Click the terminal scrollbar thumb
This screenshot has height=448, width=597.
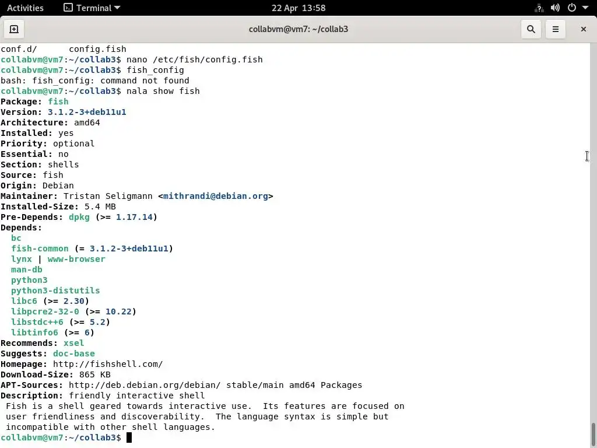pos(593,433)
